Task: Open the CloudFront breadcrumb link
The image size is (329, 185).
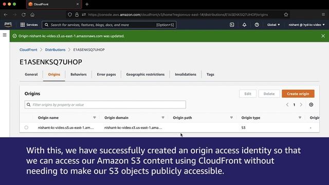Action: coord(28,50)
